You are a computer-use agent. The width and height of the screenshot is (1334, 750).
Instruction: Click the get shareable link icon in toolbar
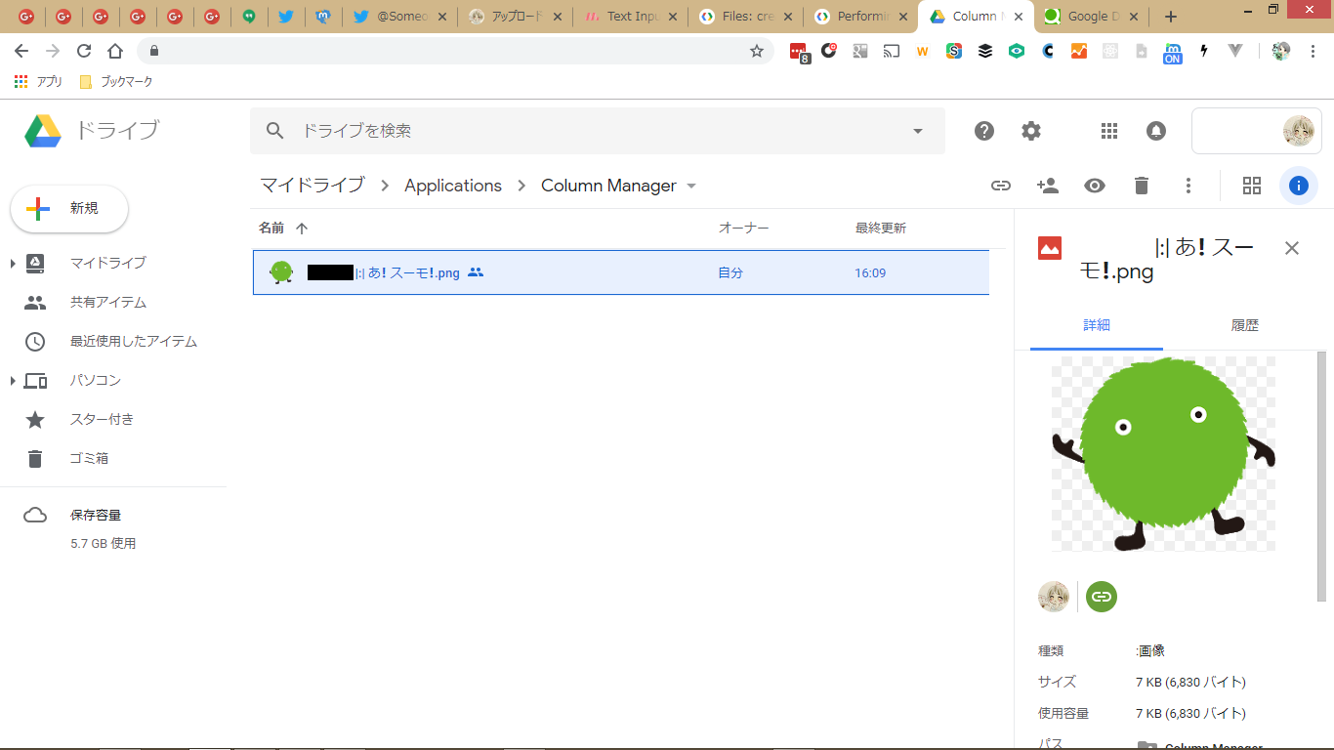tap(1001, 186)
